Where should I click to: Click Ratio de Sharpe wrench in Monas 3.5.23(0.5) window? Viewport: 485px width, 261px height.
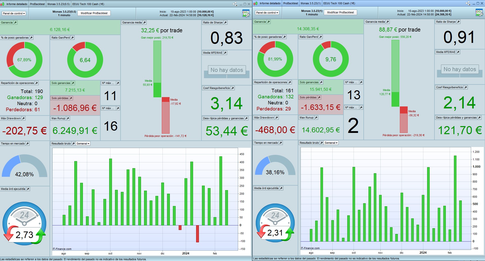pos(225,22)
